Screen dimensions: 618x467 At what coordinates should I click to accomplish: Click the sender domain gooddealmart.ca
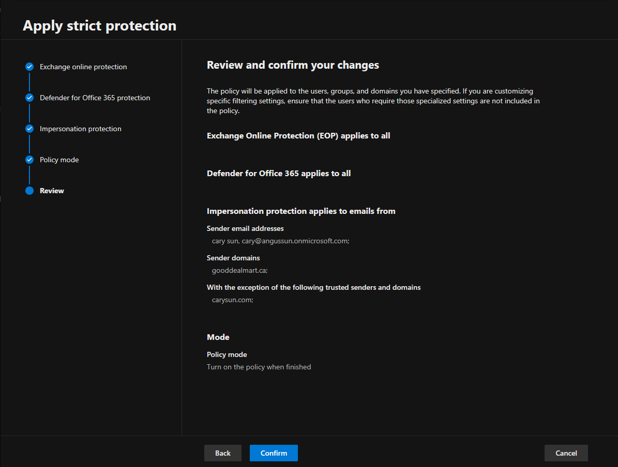point(239,271)
